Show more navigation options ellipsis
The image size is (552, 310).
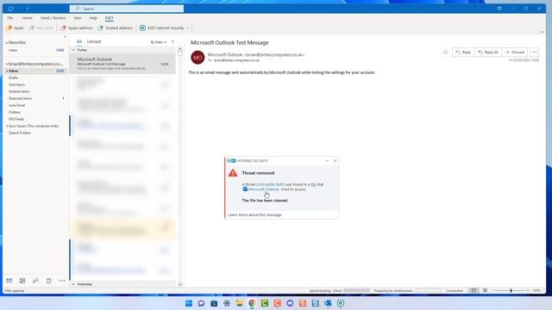click(62, 281)
